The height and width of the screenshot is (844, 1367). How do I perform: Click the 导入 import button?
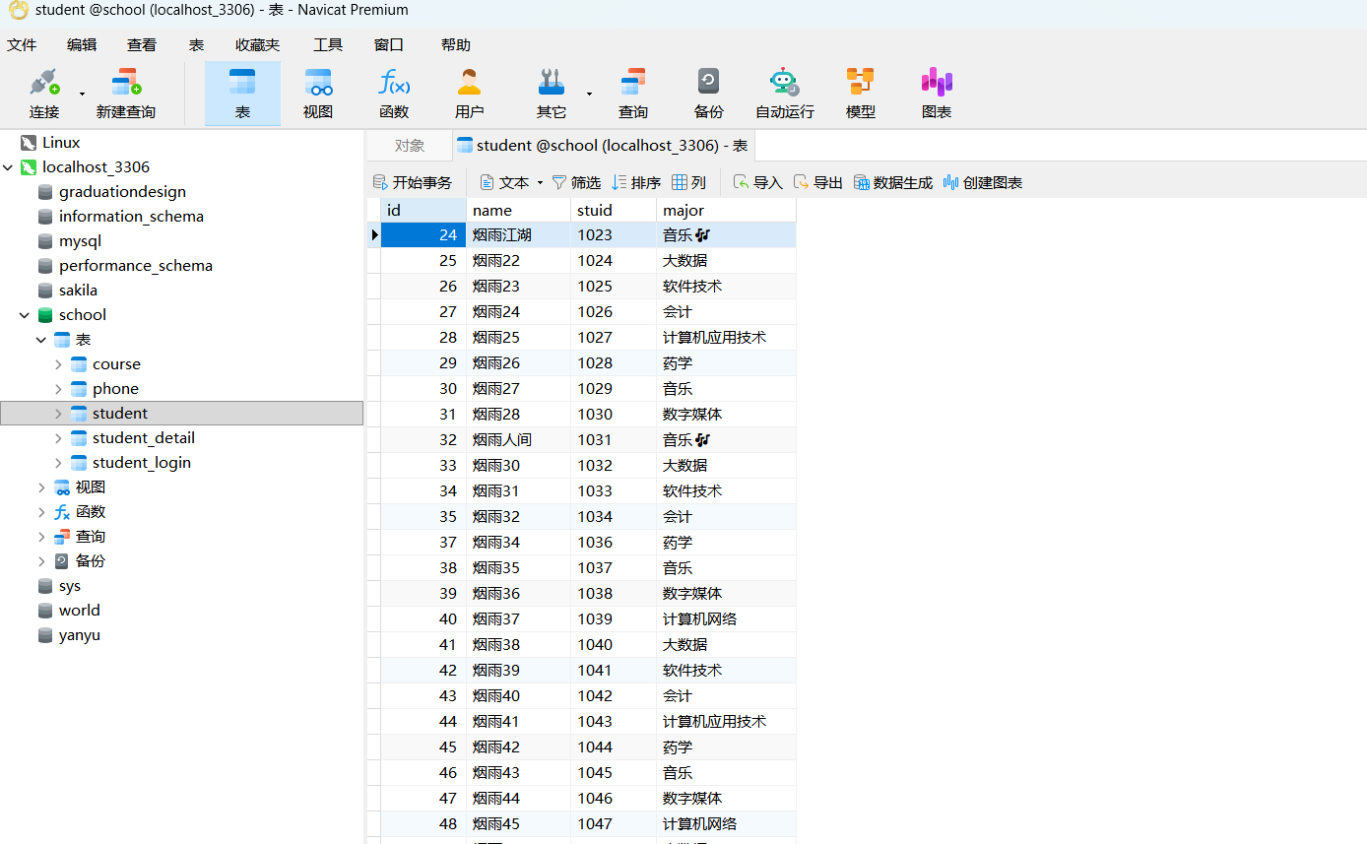(757, 182)
